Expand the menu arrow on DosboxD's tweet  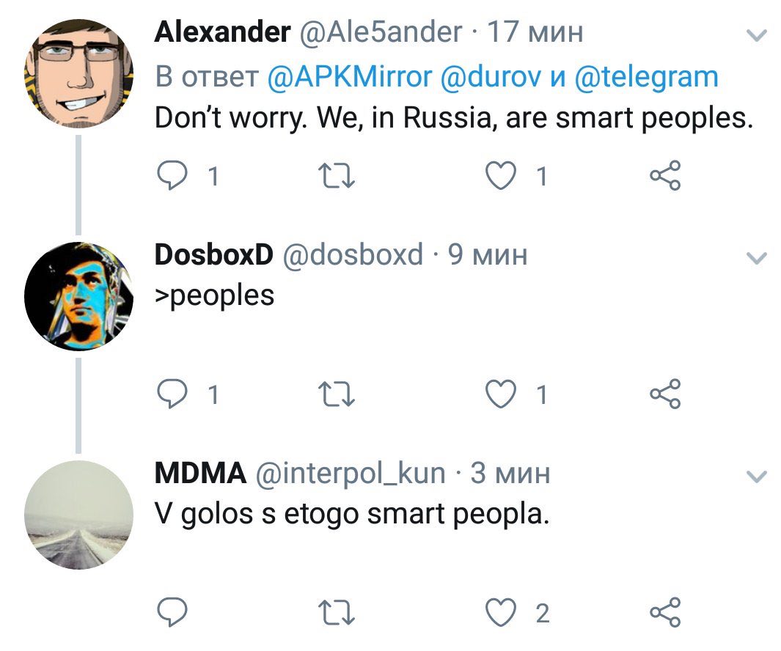click(755, 257)
